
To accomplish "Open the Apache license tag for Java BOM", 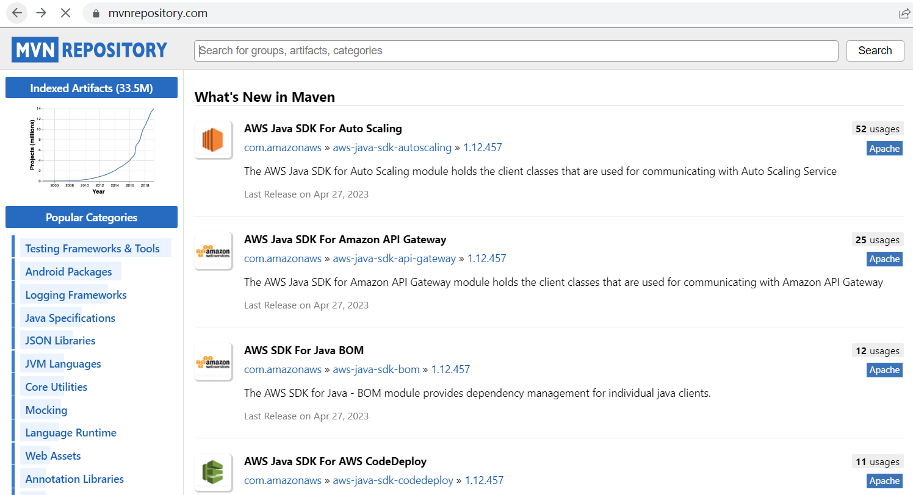I will [884, 370].
